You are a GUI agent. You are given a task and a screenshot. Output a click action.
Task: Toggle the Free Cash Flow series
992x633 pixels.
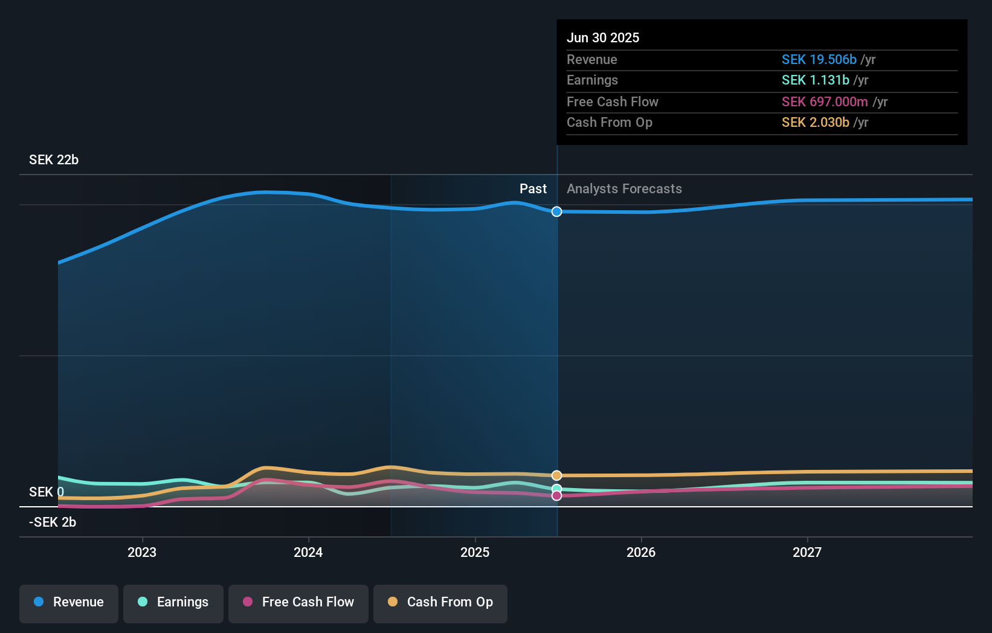298,603
